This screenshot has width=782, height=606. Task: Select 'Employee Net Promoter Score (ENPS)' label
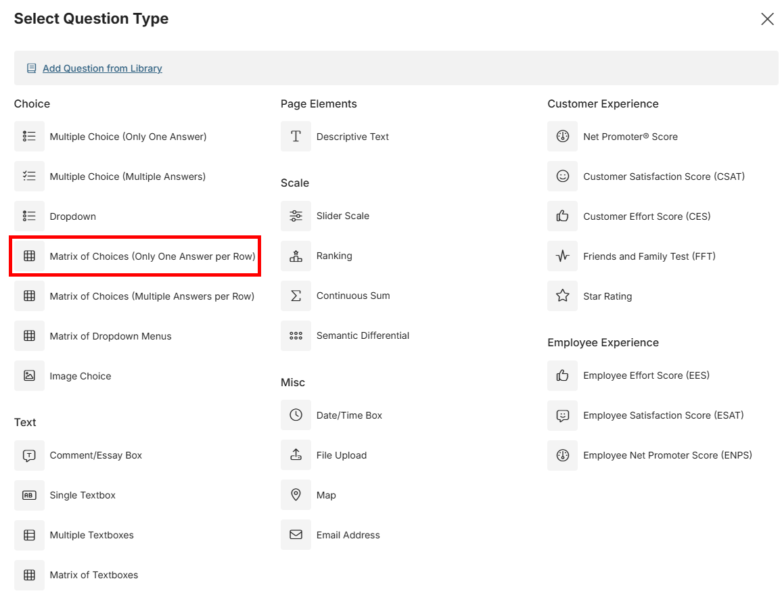point(668,455)
